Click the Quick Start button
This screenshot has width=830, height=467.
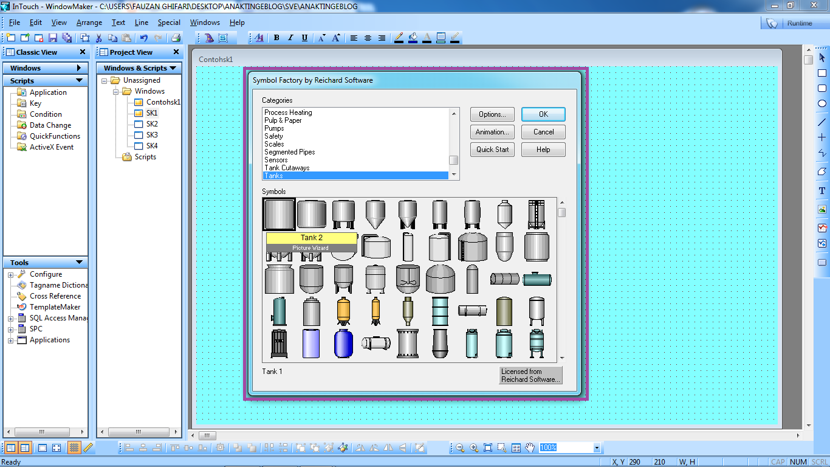pyautogui.click(x=492, y=150)
